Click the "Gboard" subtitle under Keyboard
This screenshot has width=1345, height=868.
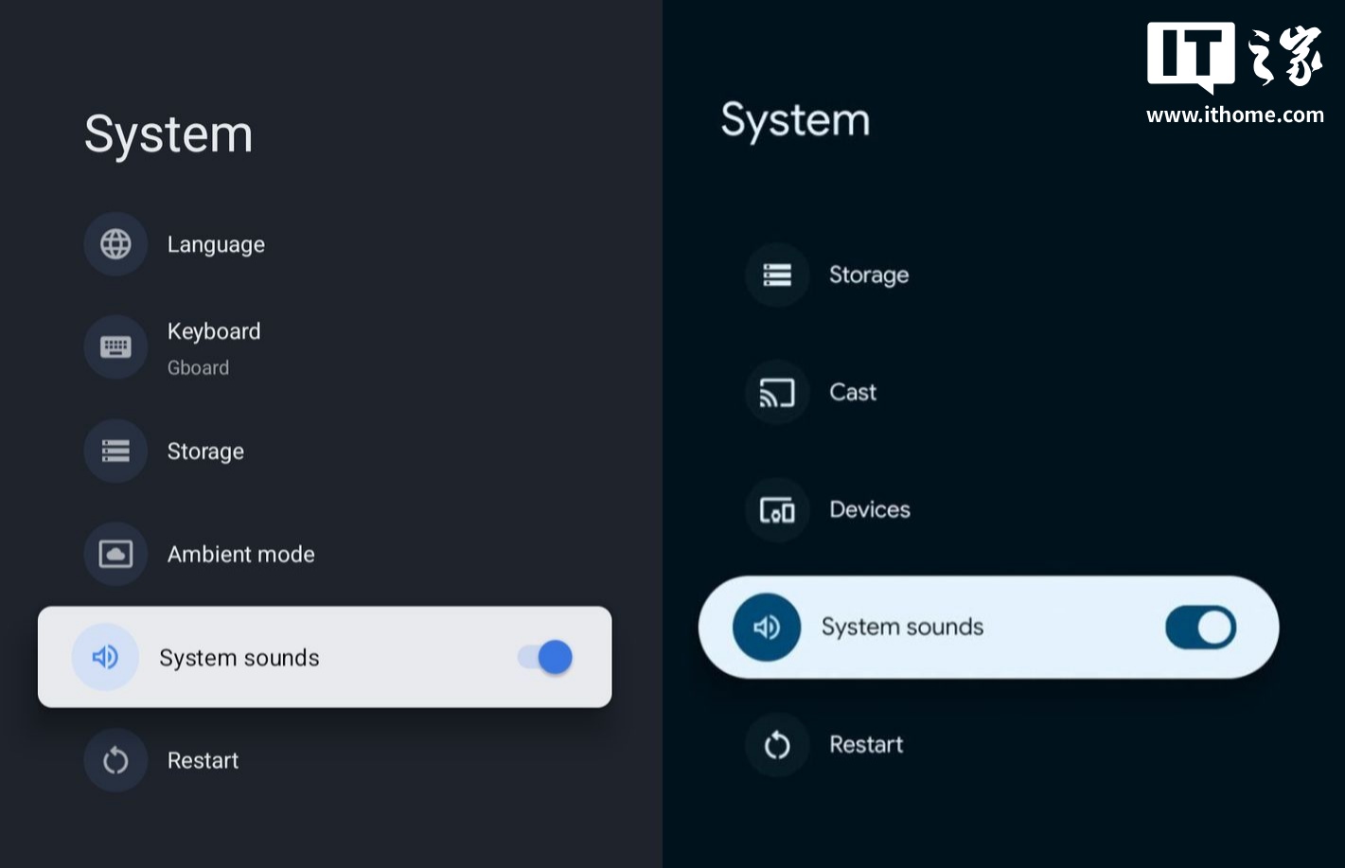click(198, 367)
